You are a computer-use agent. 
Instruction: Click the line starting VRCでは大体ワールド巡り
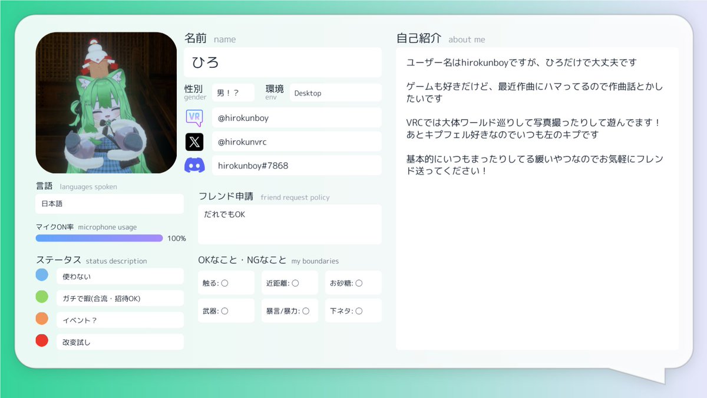click(534, 123)
